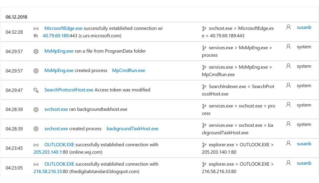
Task: Open the MicrosoftEdge.exe process link
Action: tap(64, 28)
